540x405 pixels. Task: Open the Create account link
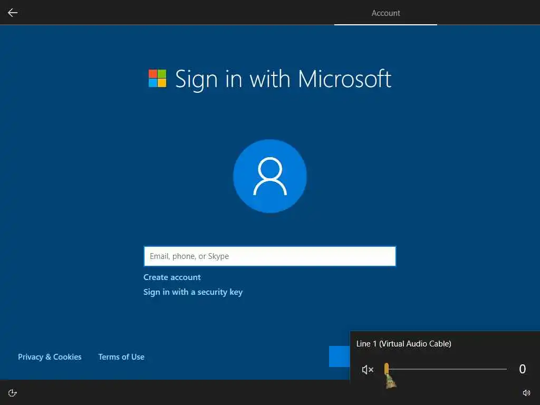pyautogui.click(x=172, y=277)
